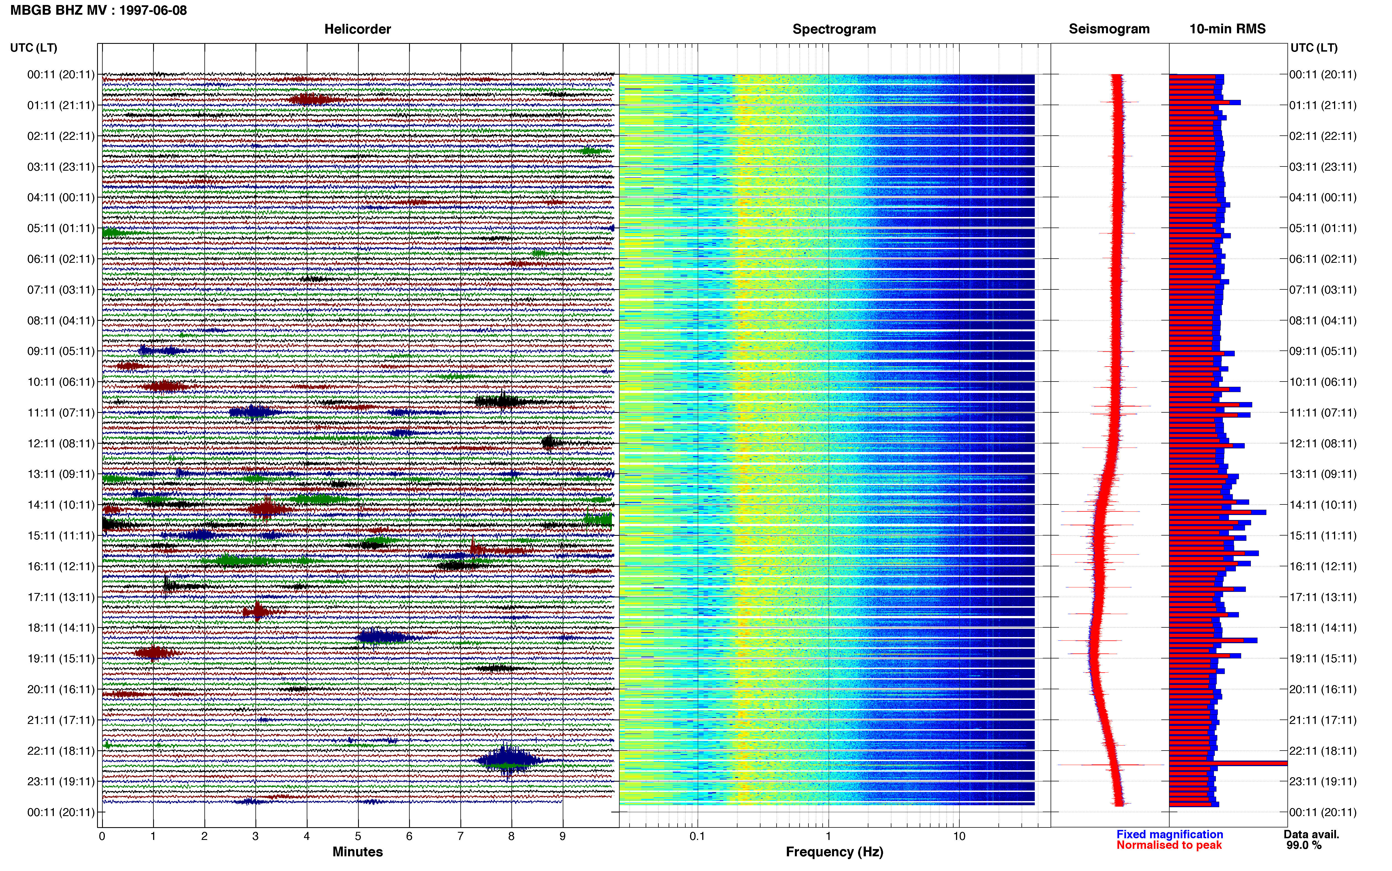
Task: Click left time label '23:11 (19:11)'
Action: point(61,782)
